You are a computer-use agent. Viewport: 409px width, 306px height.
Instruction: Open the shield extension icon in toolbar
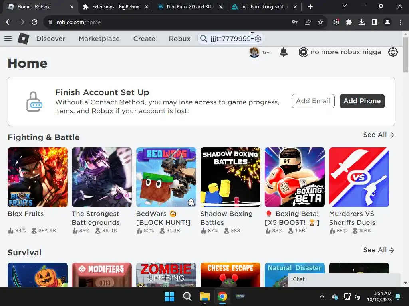[x=336, y=22]
